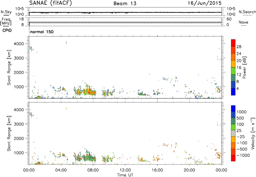This screenshot has height=177, width=256.
Task: Click the Beam 13 label
Action: point(125,4)
